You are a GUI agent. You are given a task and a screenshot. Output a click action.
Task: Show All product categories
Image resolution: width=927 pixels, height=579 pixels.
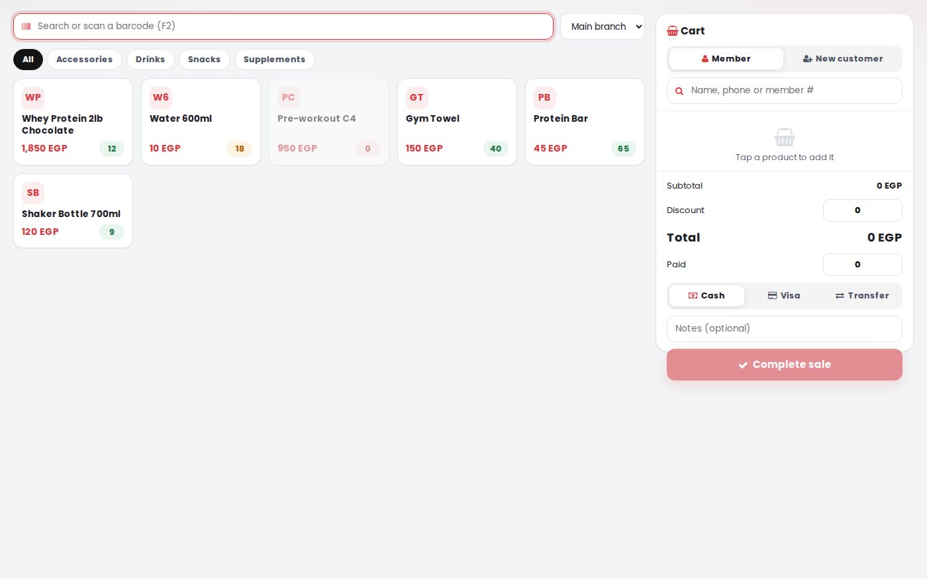28,60
